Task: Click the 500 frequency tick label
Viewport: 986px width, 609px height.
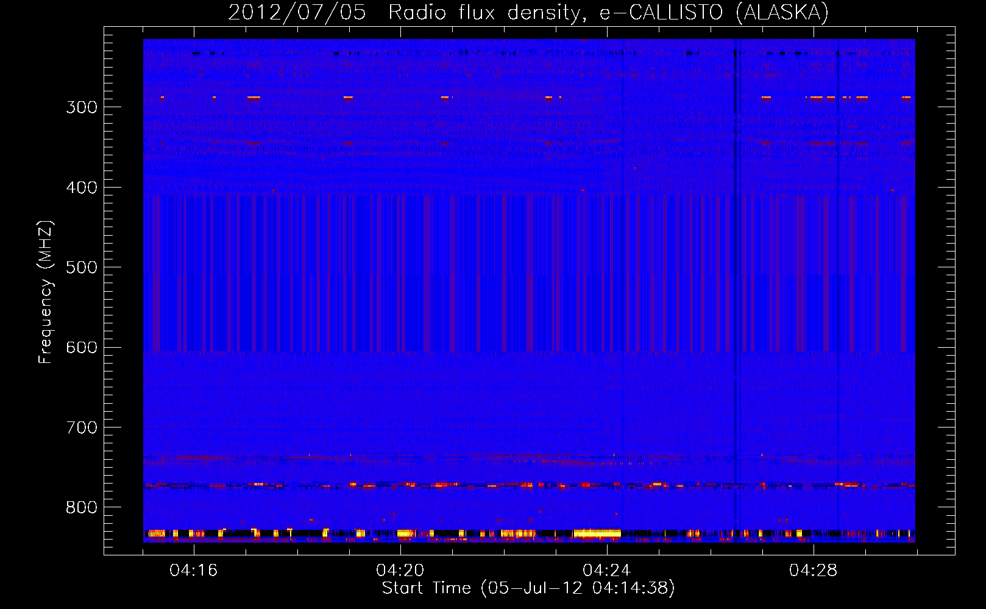Action: click(82, 267)
